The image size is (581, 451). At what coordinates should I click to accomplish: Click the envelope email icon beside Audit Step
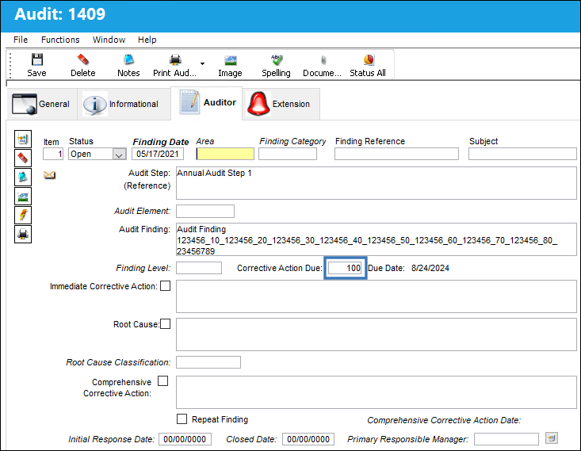click(x=49, y=174)
